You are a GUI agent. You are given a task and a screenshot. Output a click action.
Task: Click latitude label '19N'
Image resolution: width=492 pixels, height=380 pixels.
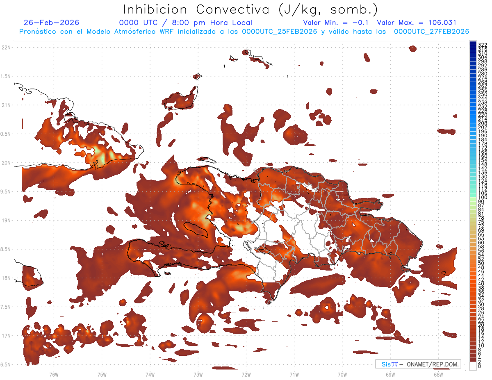point(6,220)
